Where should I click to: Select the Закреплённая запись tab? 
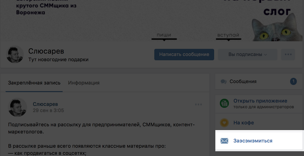click(x=34, y=83)
